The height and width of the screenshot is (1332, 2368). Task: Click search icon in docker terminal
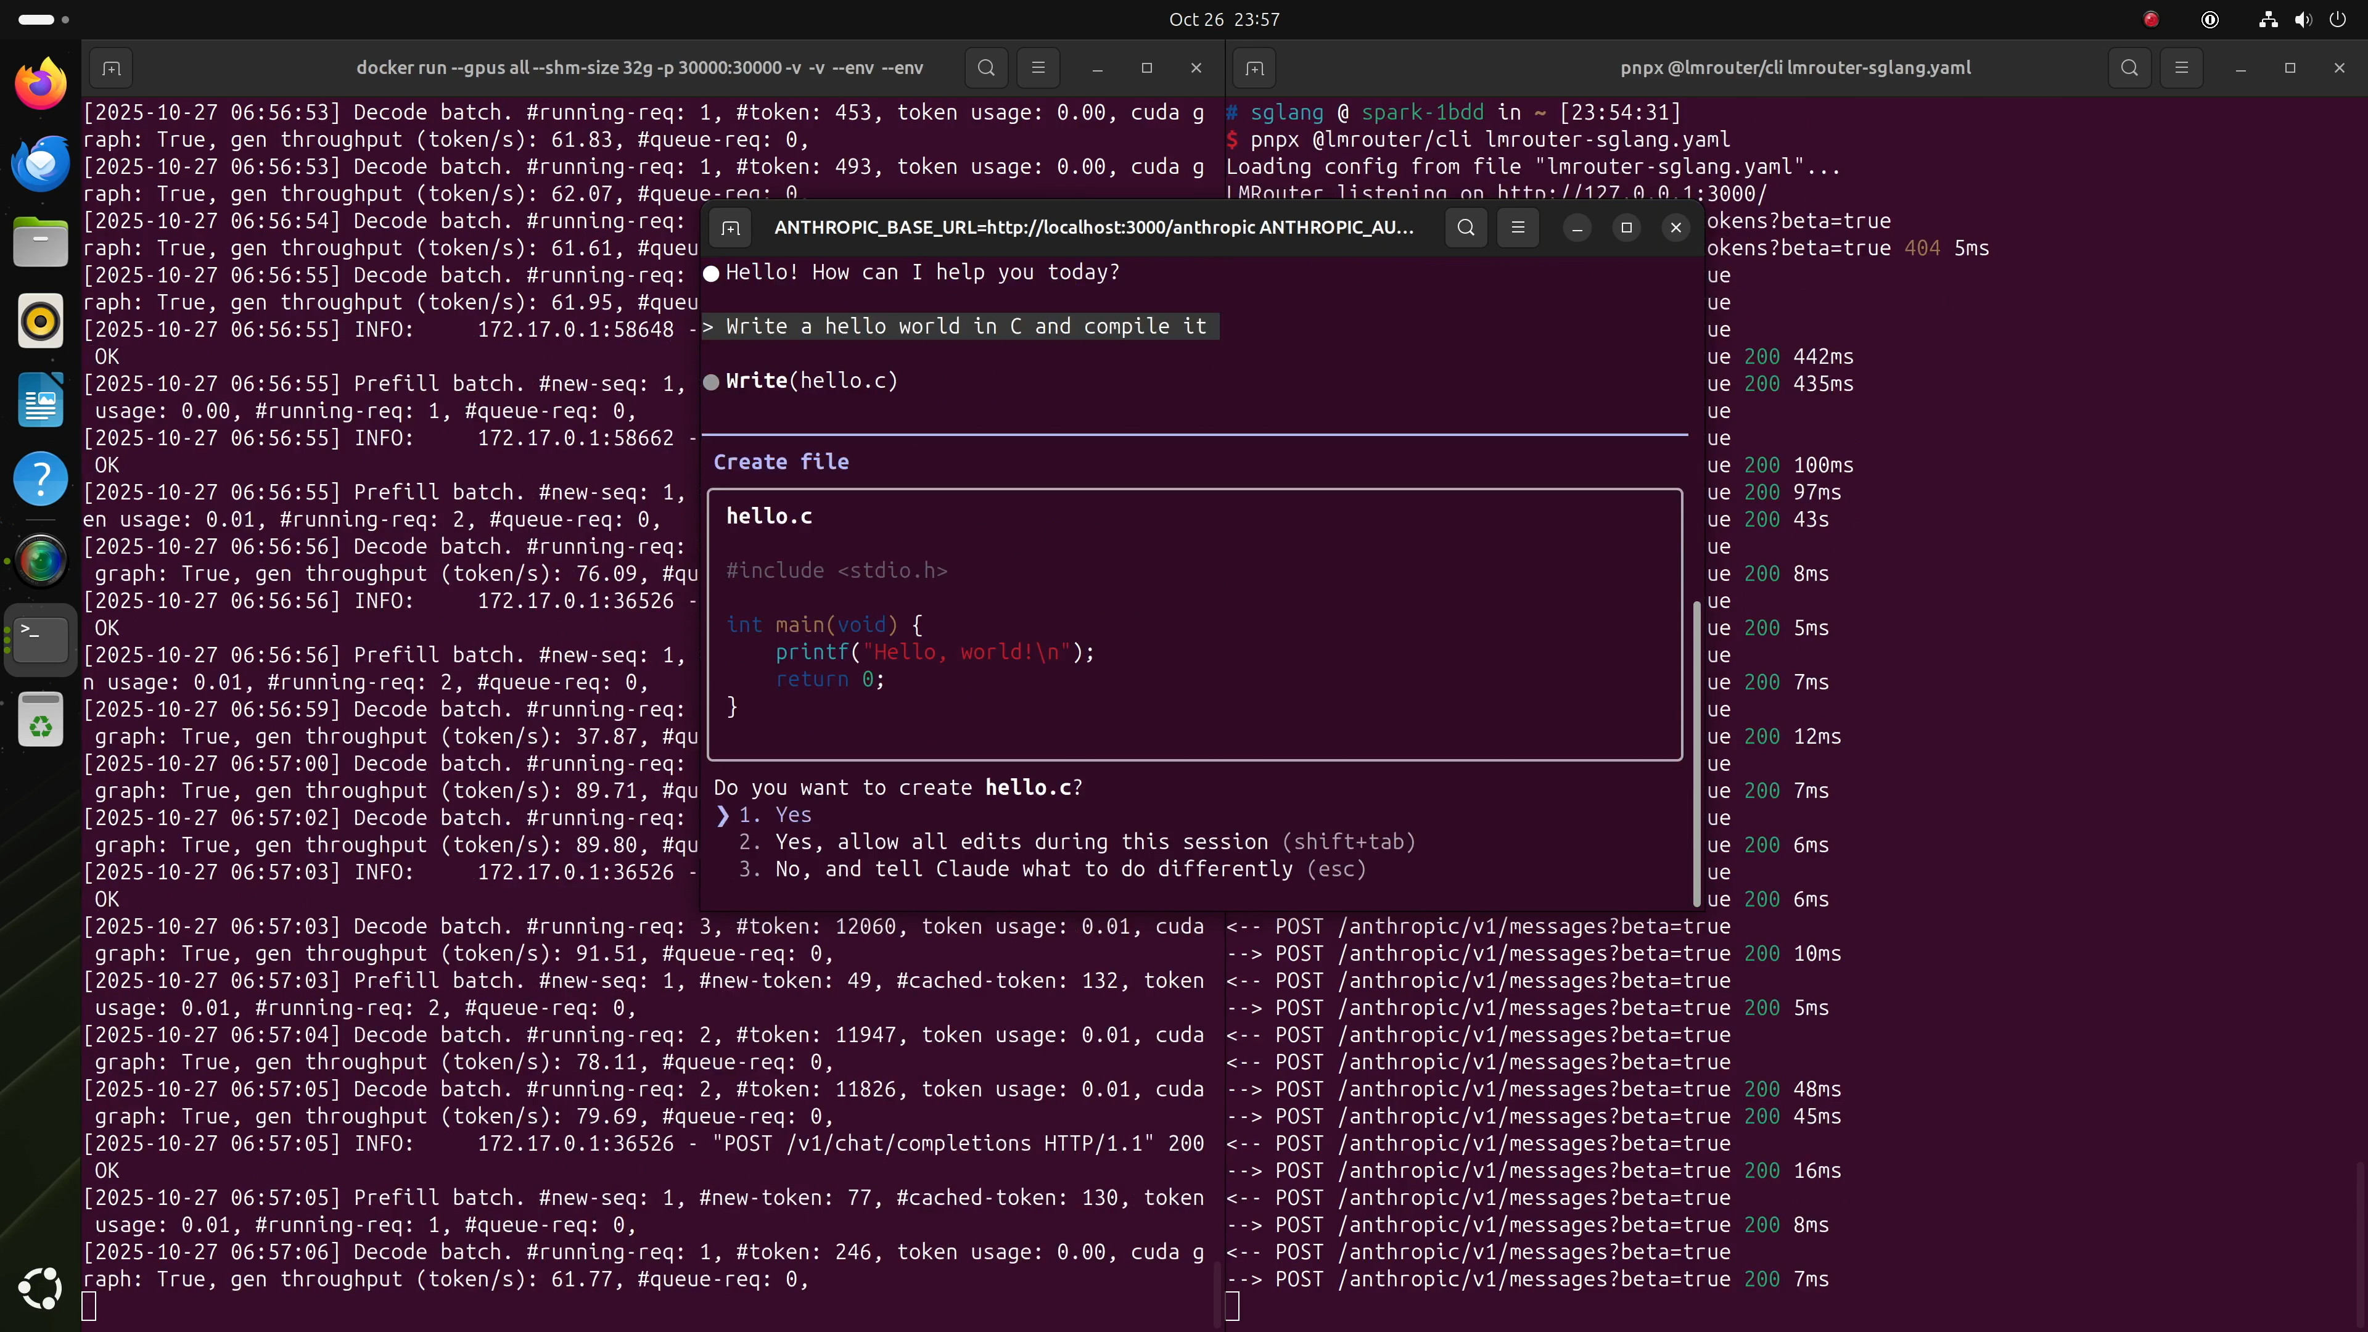(x=987, y=68)
